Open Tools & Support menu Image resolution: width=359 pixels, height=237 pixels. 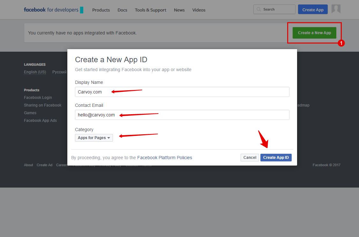click(150, 10)
